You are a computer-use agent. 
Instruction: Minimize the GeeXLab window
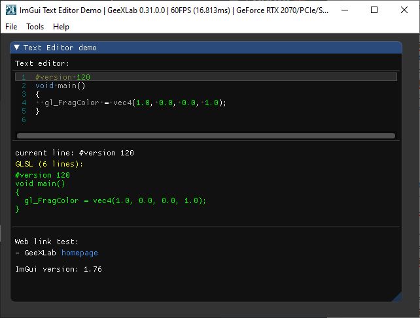[345, 10]
